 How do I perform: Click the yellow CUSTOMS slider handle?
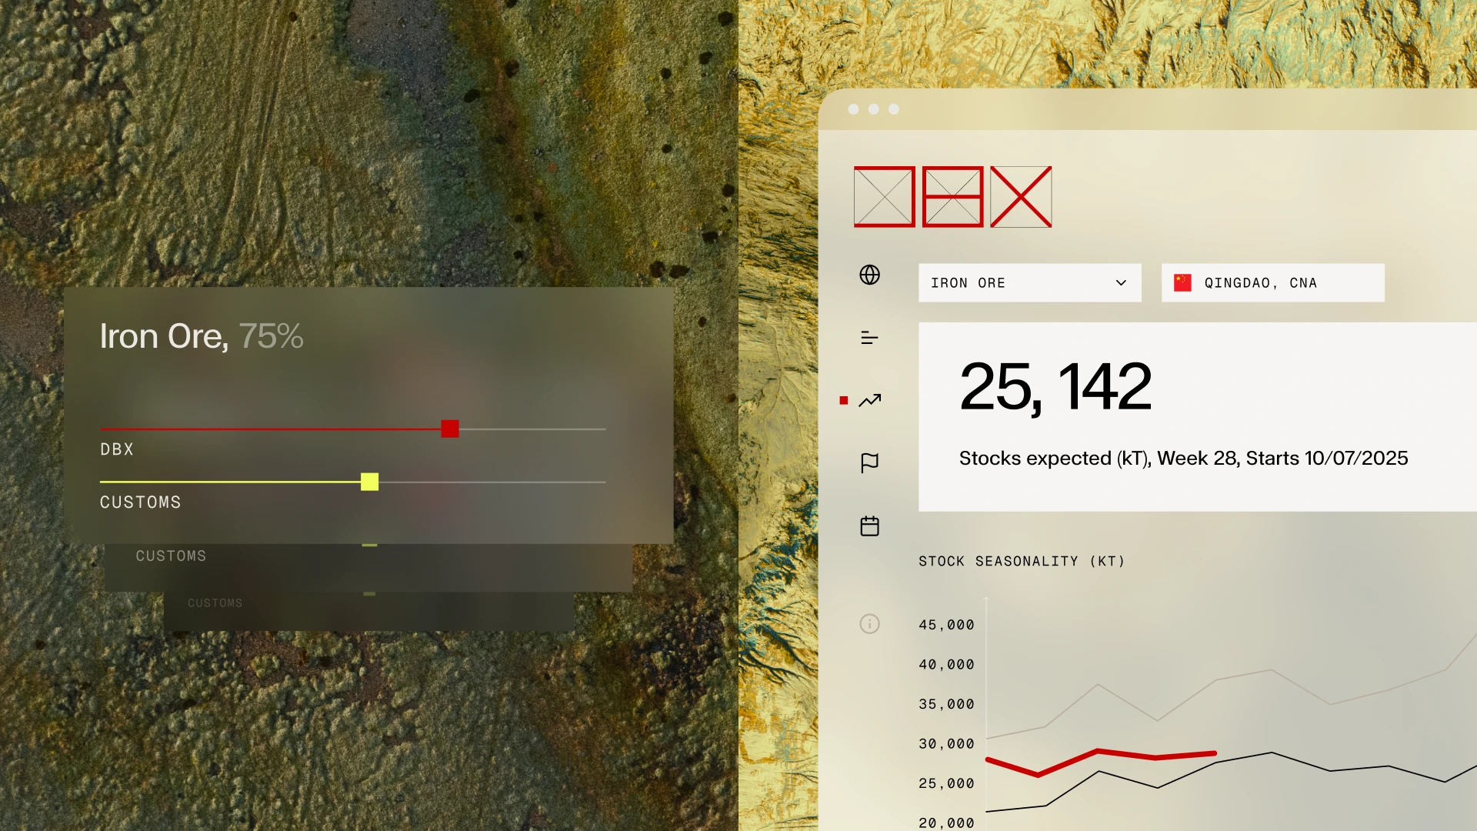369,482
